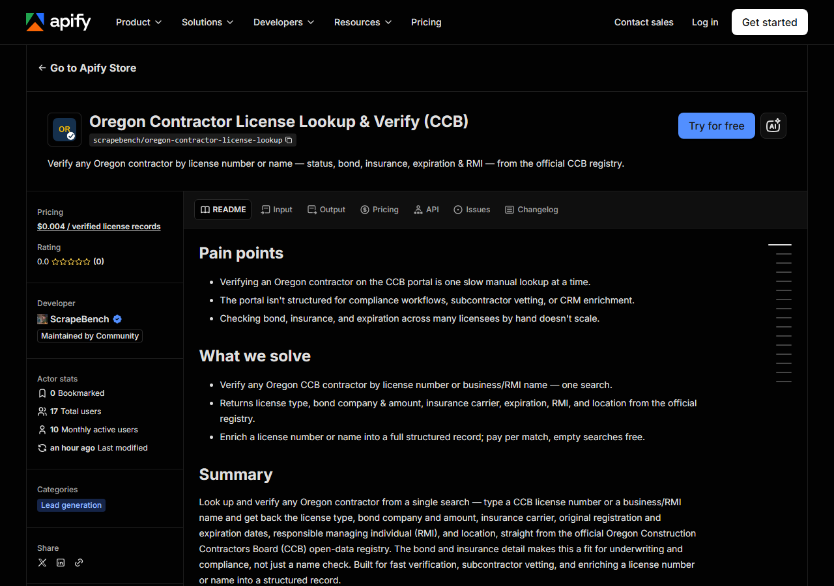Click Contact sales link
Image resolution: width=834 pixels, height=586 pixels.
644,22
